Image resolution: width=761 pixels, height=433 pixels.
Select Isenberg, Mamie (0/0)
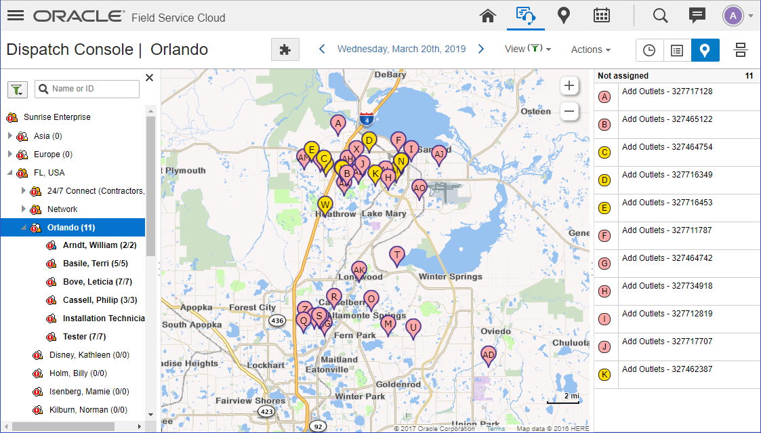[x=89, y=391]
